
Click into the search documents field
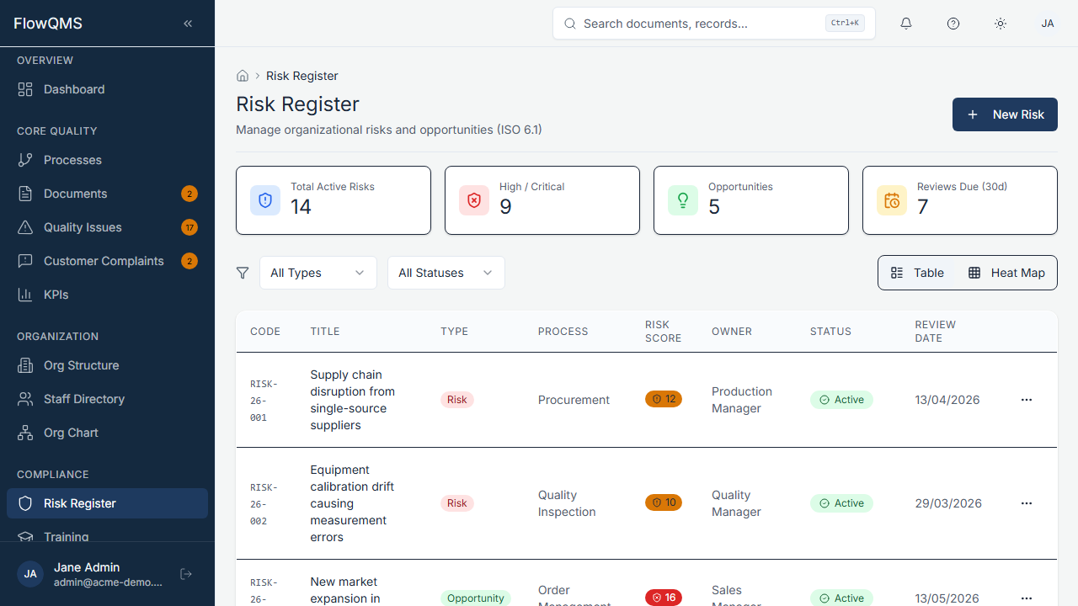click(713, 23)
